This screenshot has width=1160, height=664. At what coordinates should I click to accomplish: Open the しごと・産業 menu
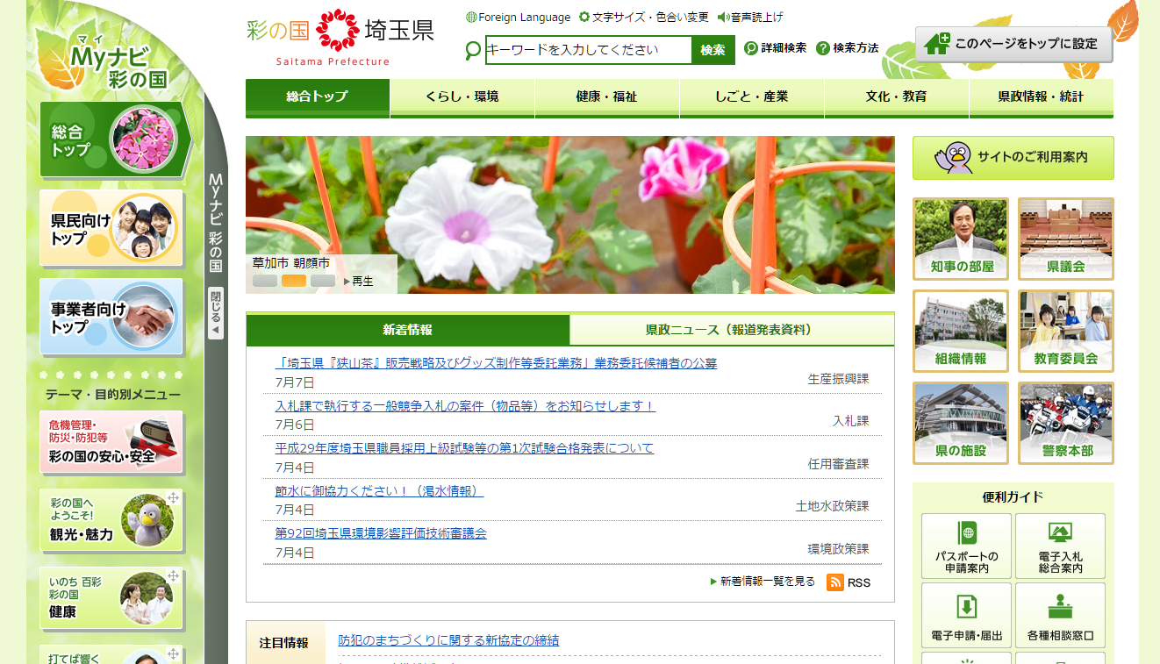pyautogui.click(x=752, y=97)
